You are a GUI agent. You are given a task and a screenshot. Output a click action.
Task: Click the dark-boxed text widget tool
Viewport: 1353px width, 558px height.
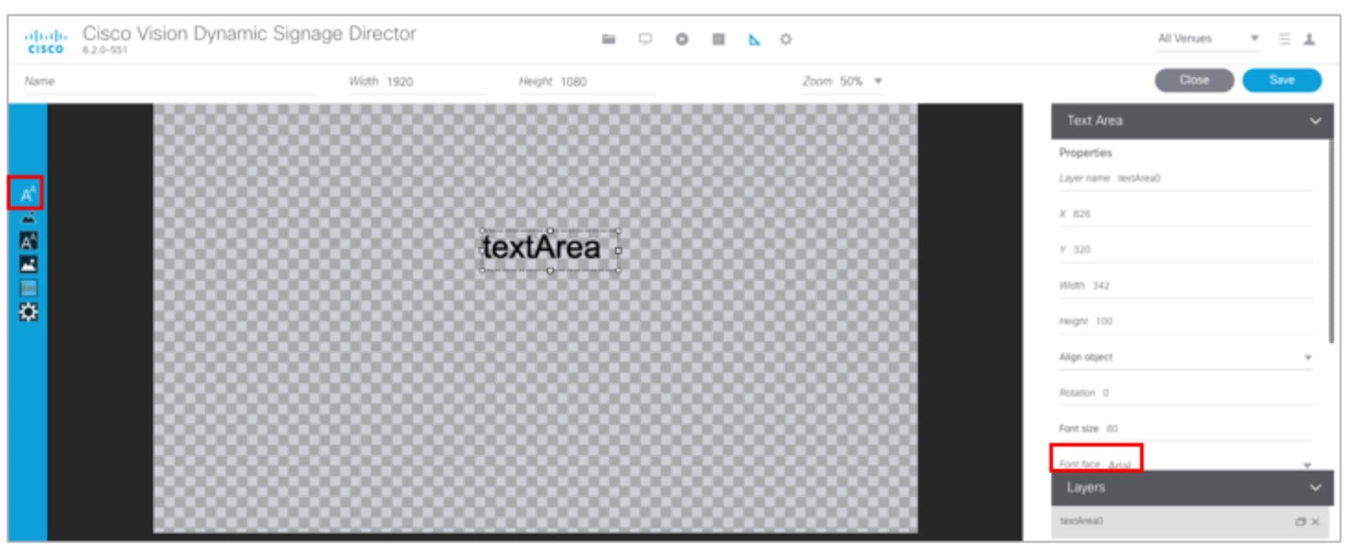28,241
